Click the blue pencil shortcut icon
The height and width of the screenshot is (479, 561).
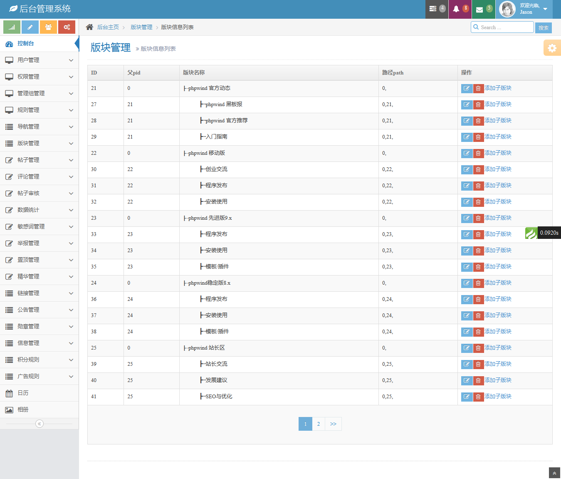(x=30, y=27)
